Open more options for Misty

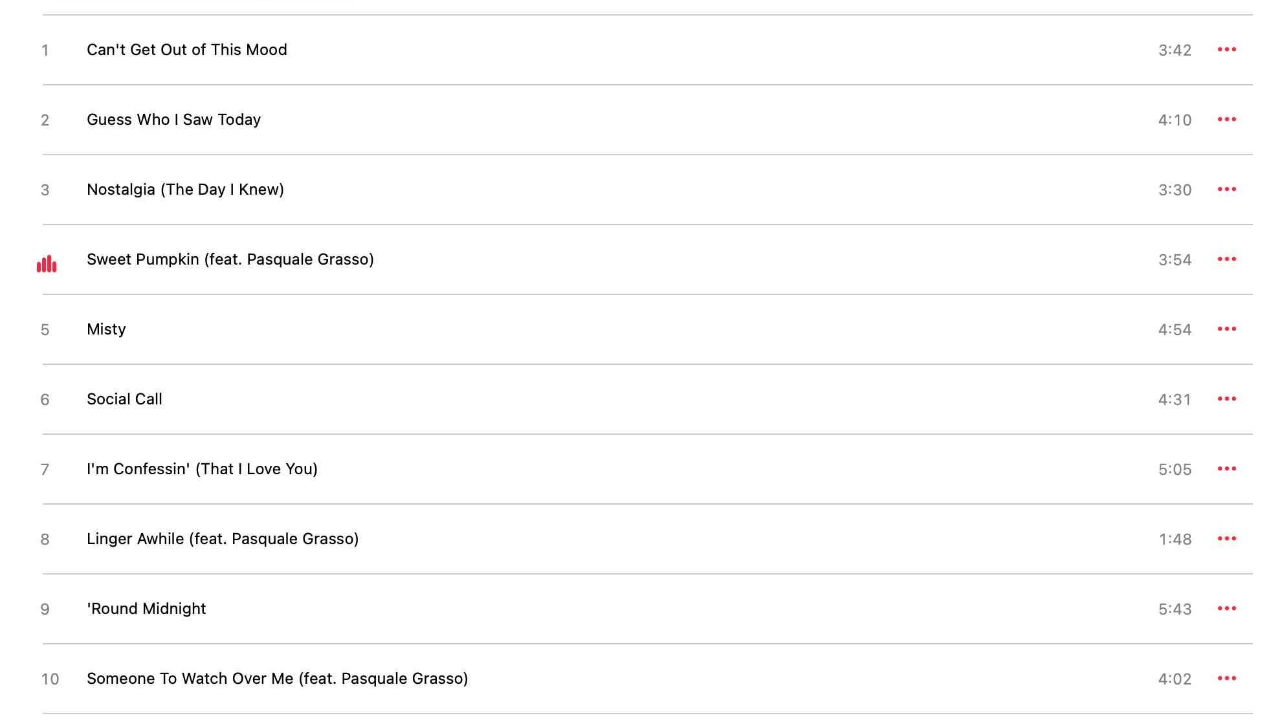[x=1226, y=329]
